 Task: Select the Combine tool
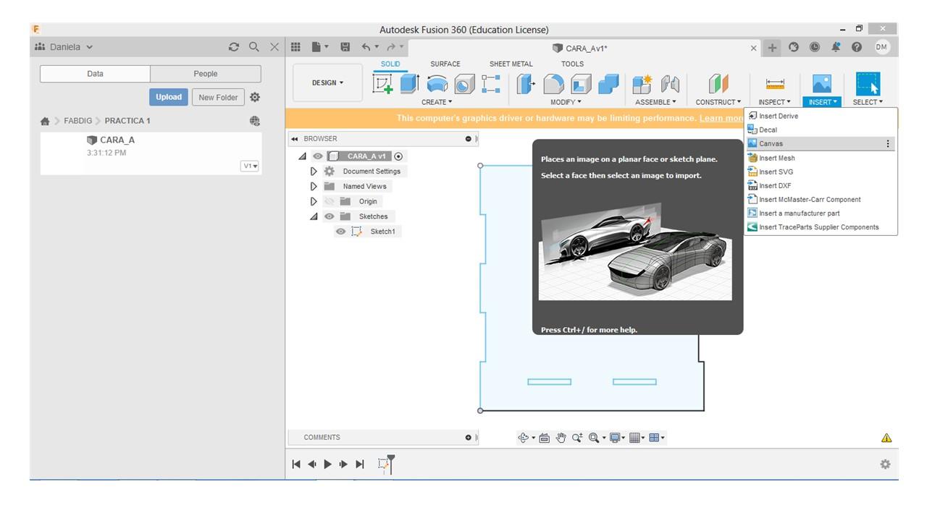click(x=609, y=84)
